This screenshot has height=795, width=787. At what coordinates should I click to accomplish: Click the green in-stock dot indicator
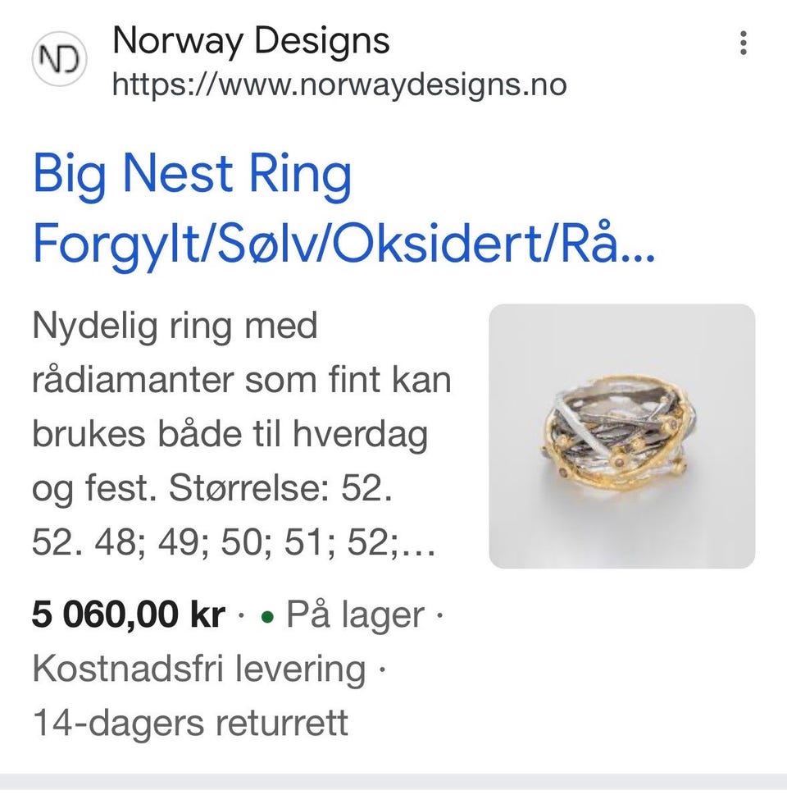coord(266,618)
